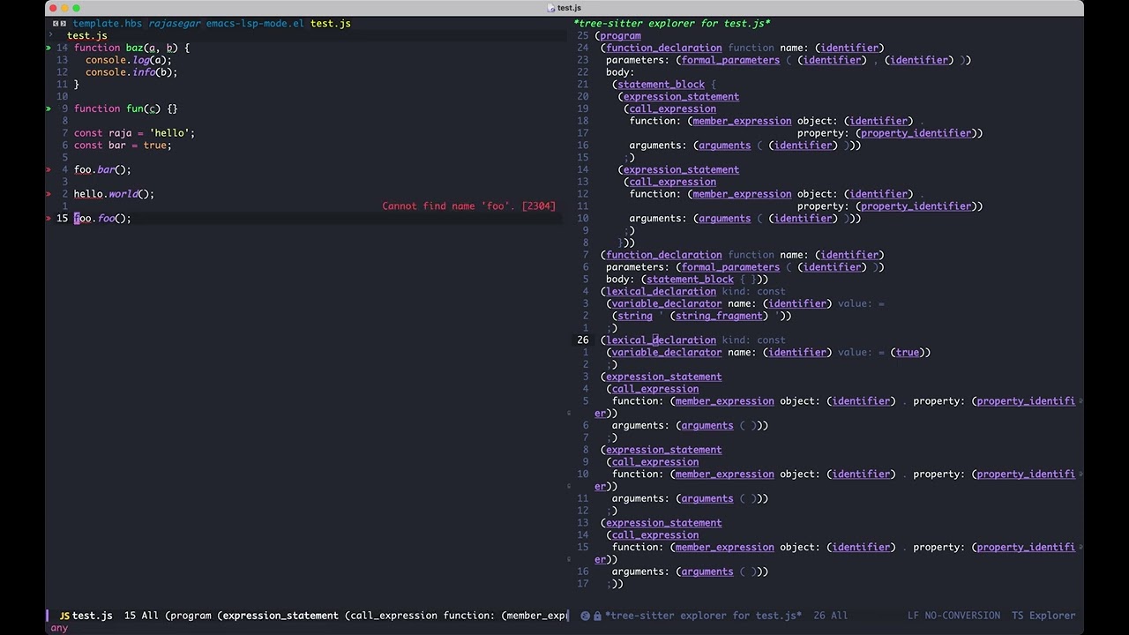Click the circle status icon in explorer modeline
Image resolution: width=1129 pixels, height=635 pixels.
pos(585,616)
